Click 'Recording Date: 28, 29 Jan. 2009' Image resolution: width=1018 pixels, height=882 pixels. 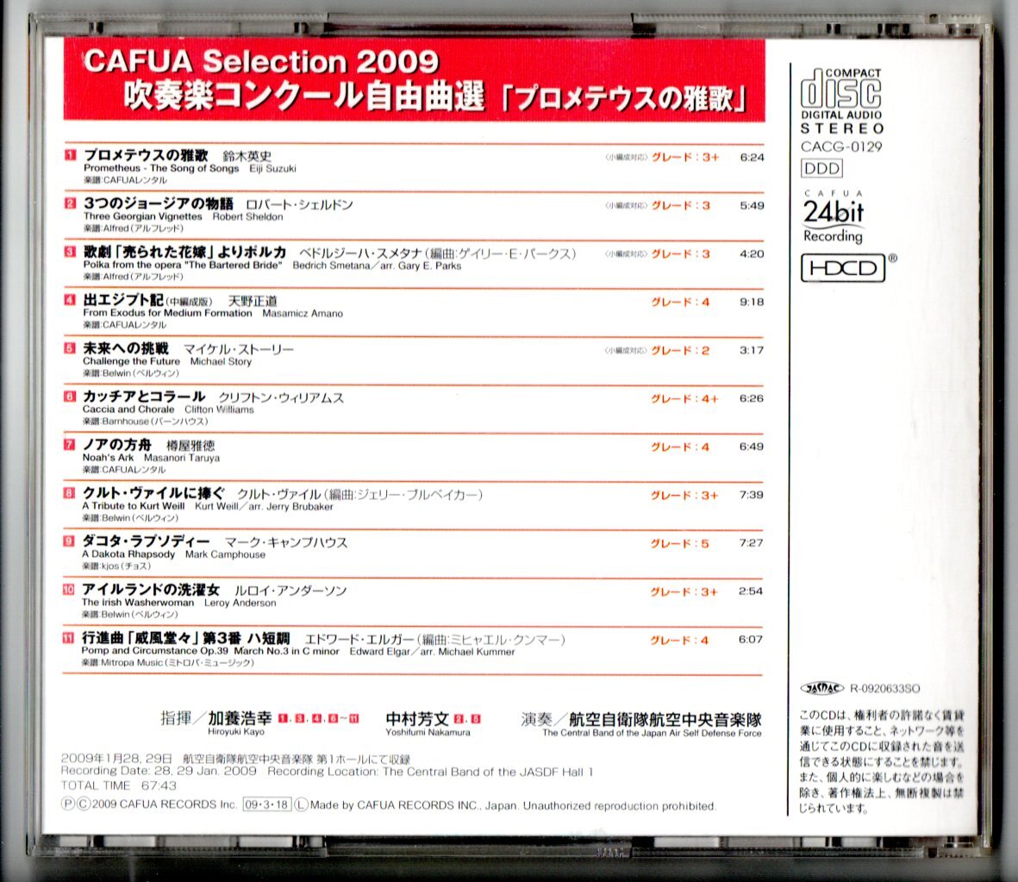(159, 772)
